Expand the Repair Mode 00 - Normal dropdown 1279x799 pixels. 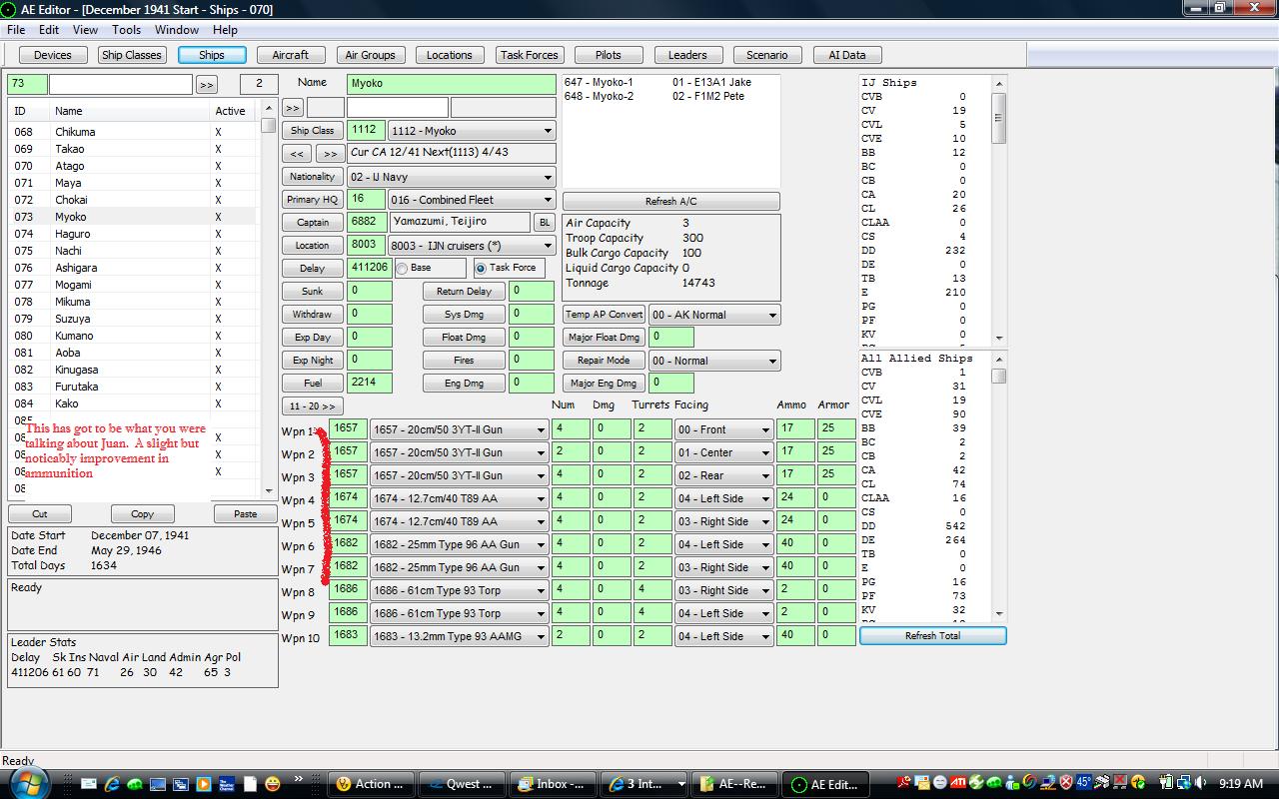[x=714, y=361]
